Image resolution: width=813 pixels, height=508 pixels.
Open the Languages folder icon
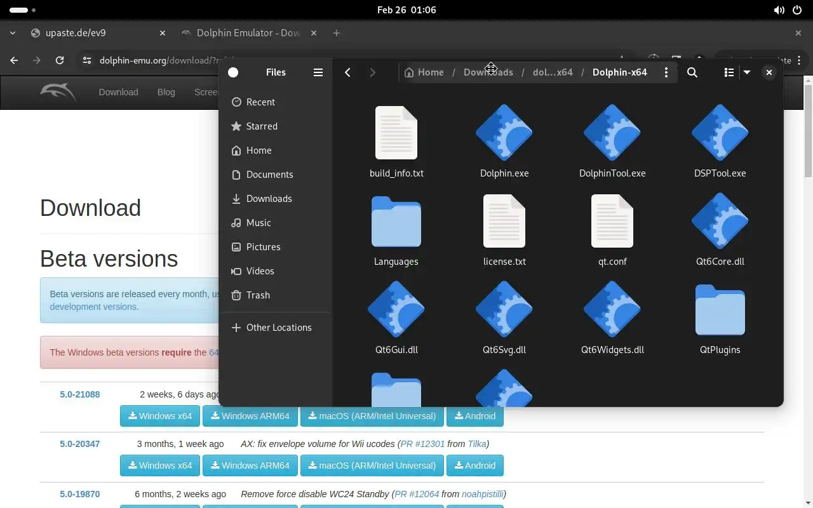point(396,221)
